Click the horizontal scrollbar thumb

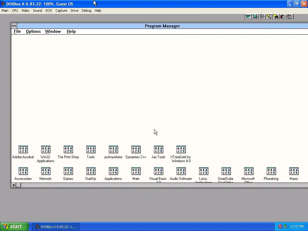click(x=18, y=185)
